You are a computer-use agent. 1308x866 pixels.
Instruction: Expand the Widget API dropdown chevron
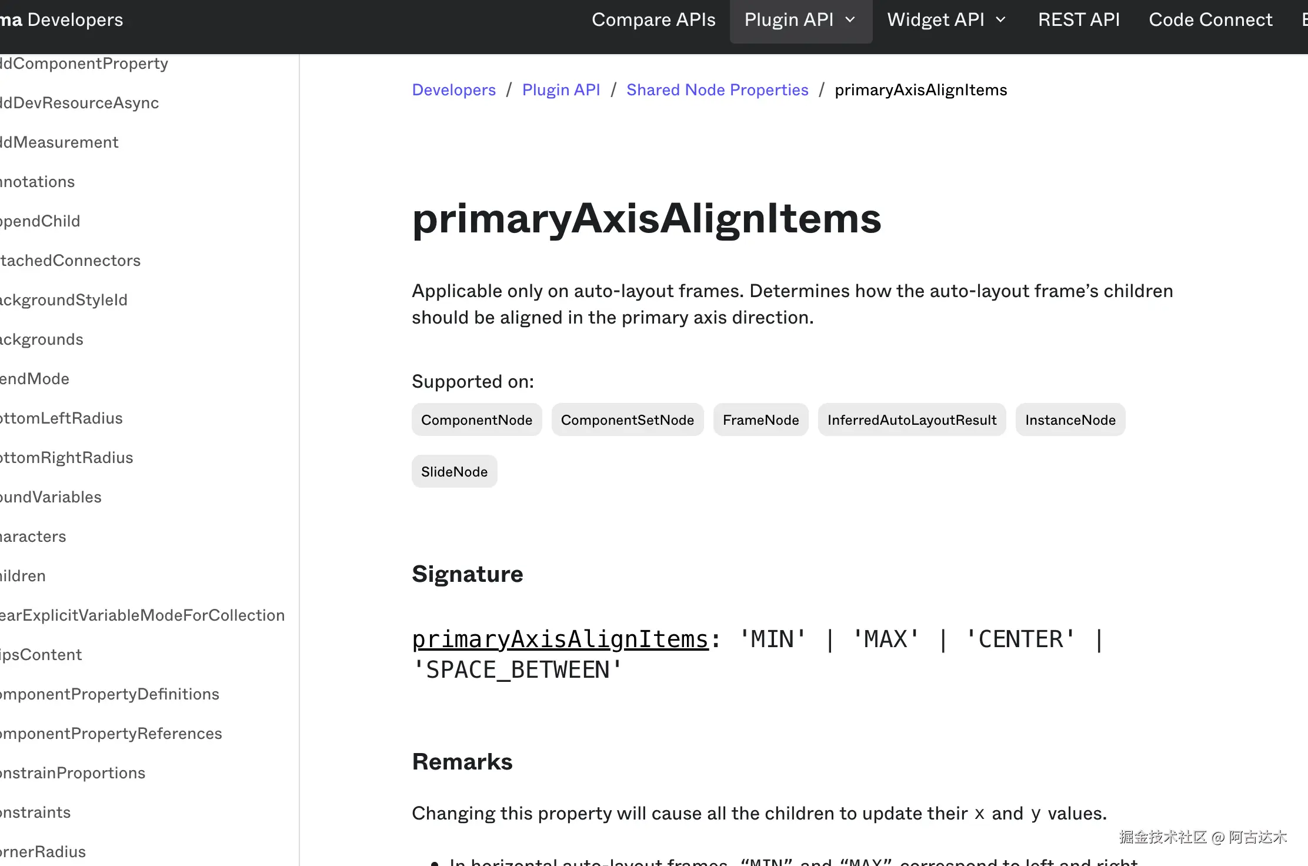point(1000,20)
